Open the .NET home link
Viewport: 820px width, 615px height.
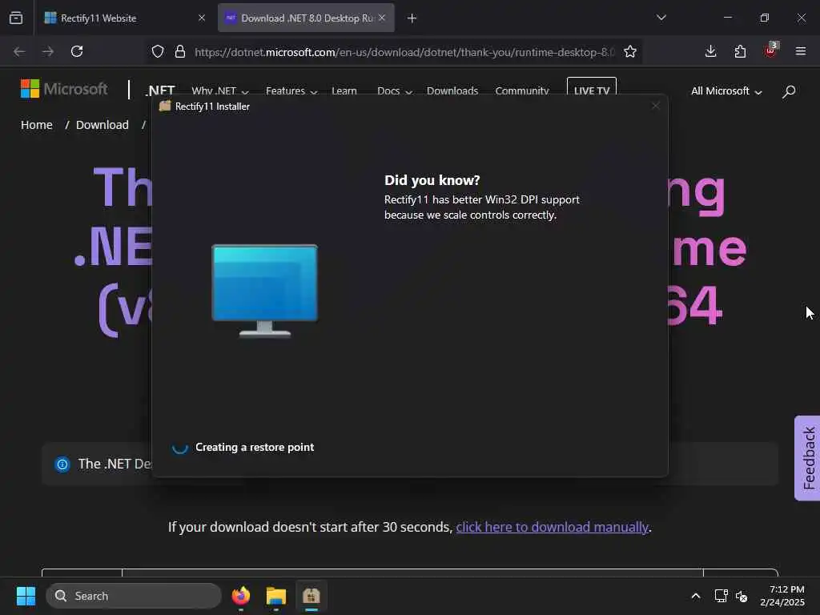[x=160, y=91]
